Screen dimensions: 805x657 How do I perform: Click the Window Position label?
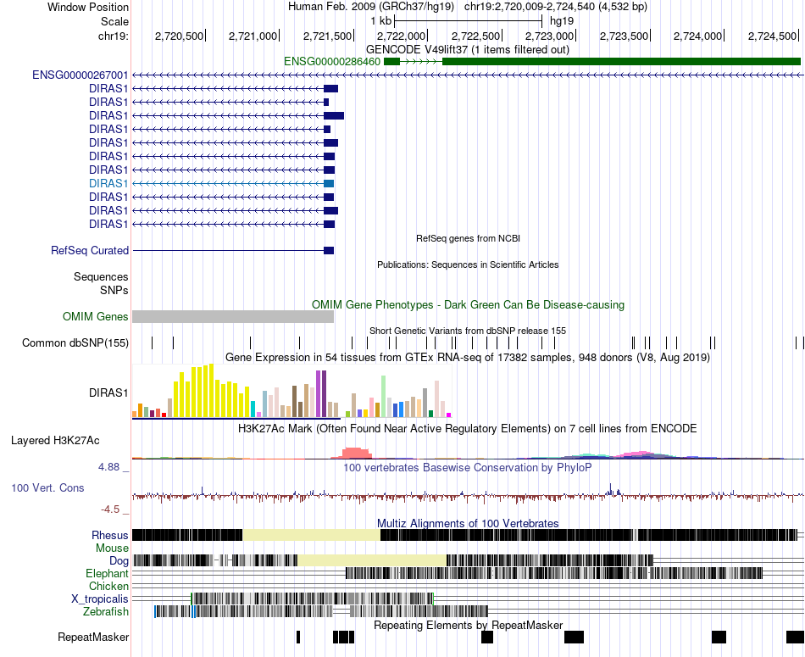point(88,7)
